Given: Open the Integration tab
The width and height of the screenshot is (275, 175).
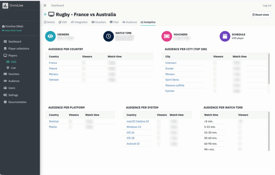Looking at the screenshot, I should pyautogui.click(x=79, y=22).
